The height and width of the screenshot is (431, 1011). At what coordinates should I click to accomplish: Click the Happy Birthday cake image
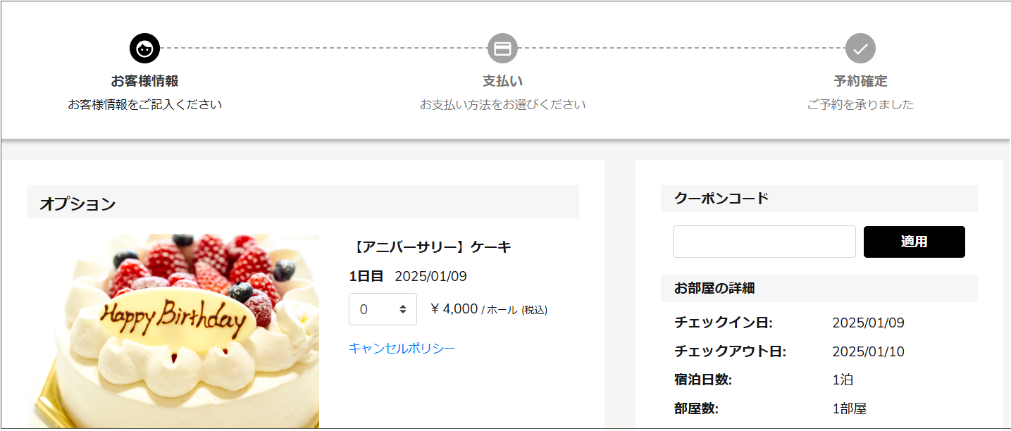point(173,331)
